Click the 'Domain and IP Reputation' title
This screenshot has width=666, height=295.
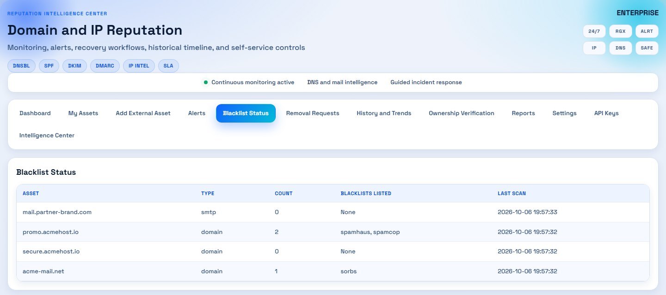pyautogui.click(x=95, y=30)
